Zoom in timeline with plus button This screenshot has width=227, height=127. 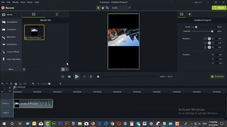60,84
